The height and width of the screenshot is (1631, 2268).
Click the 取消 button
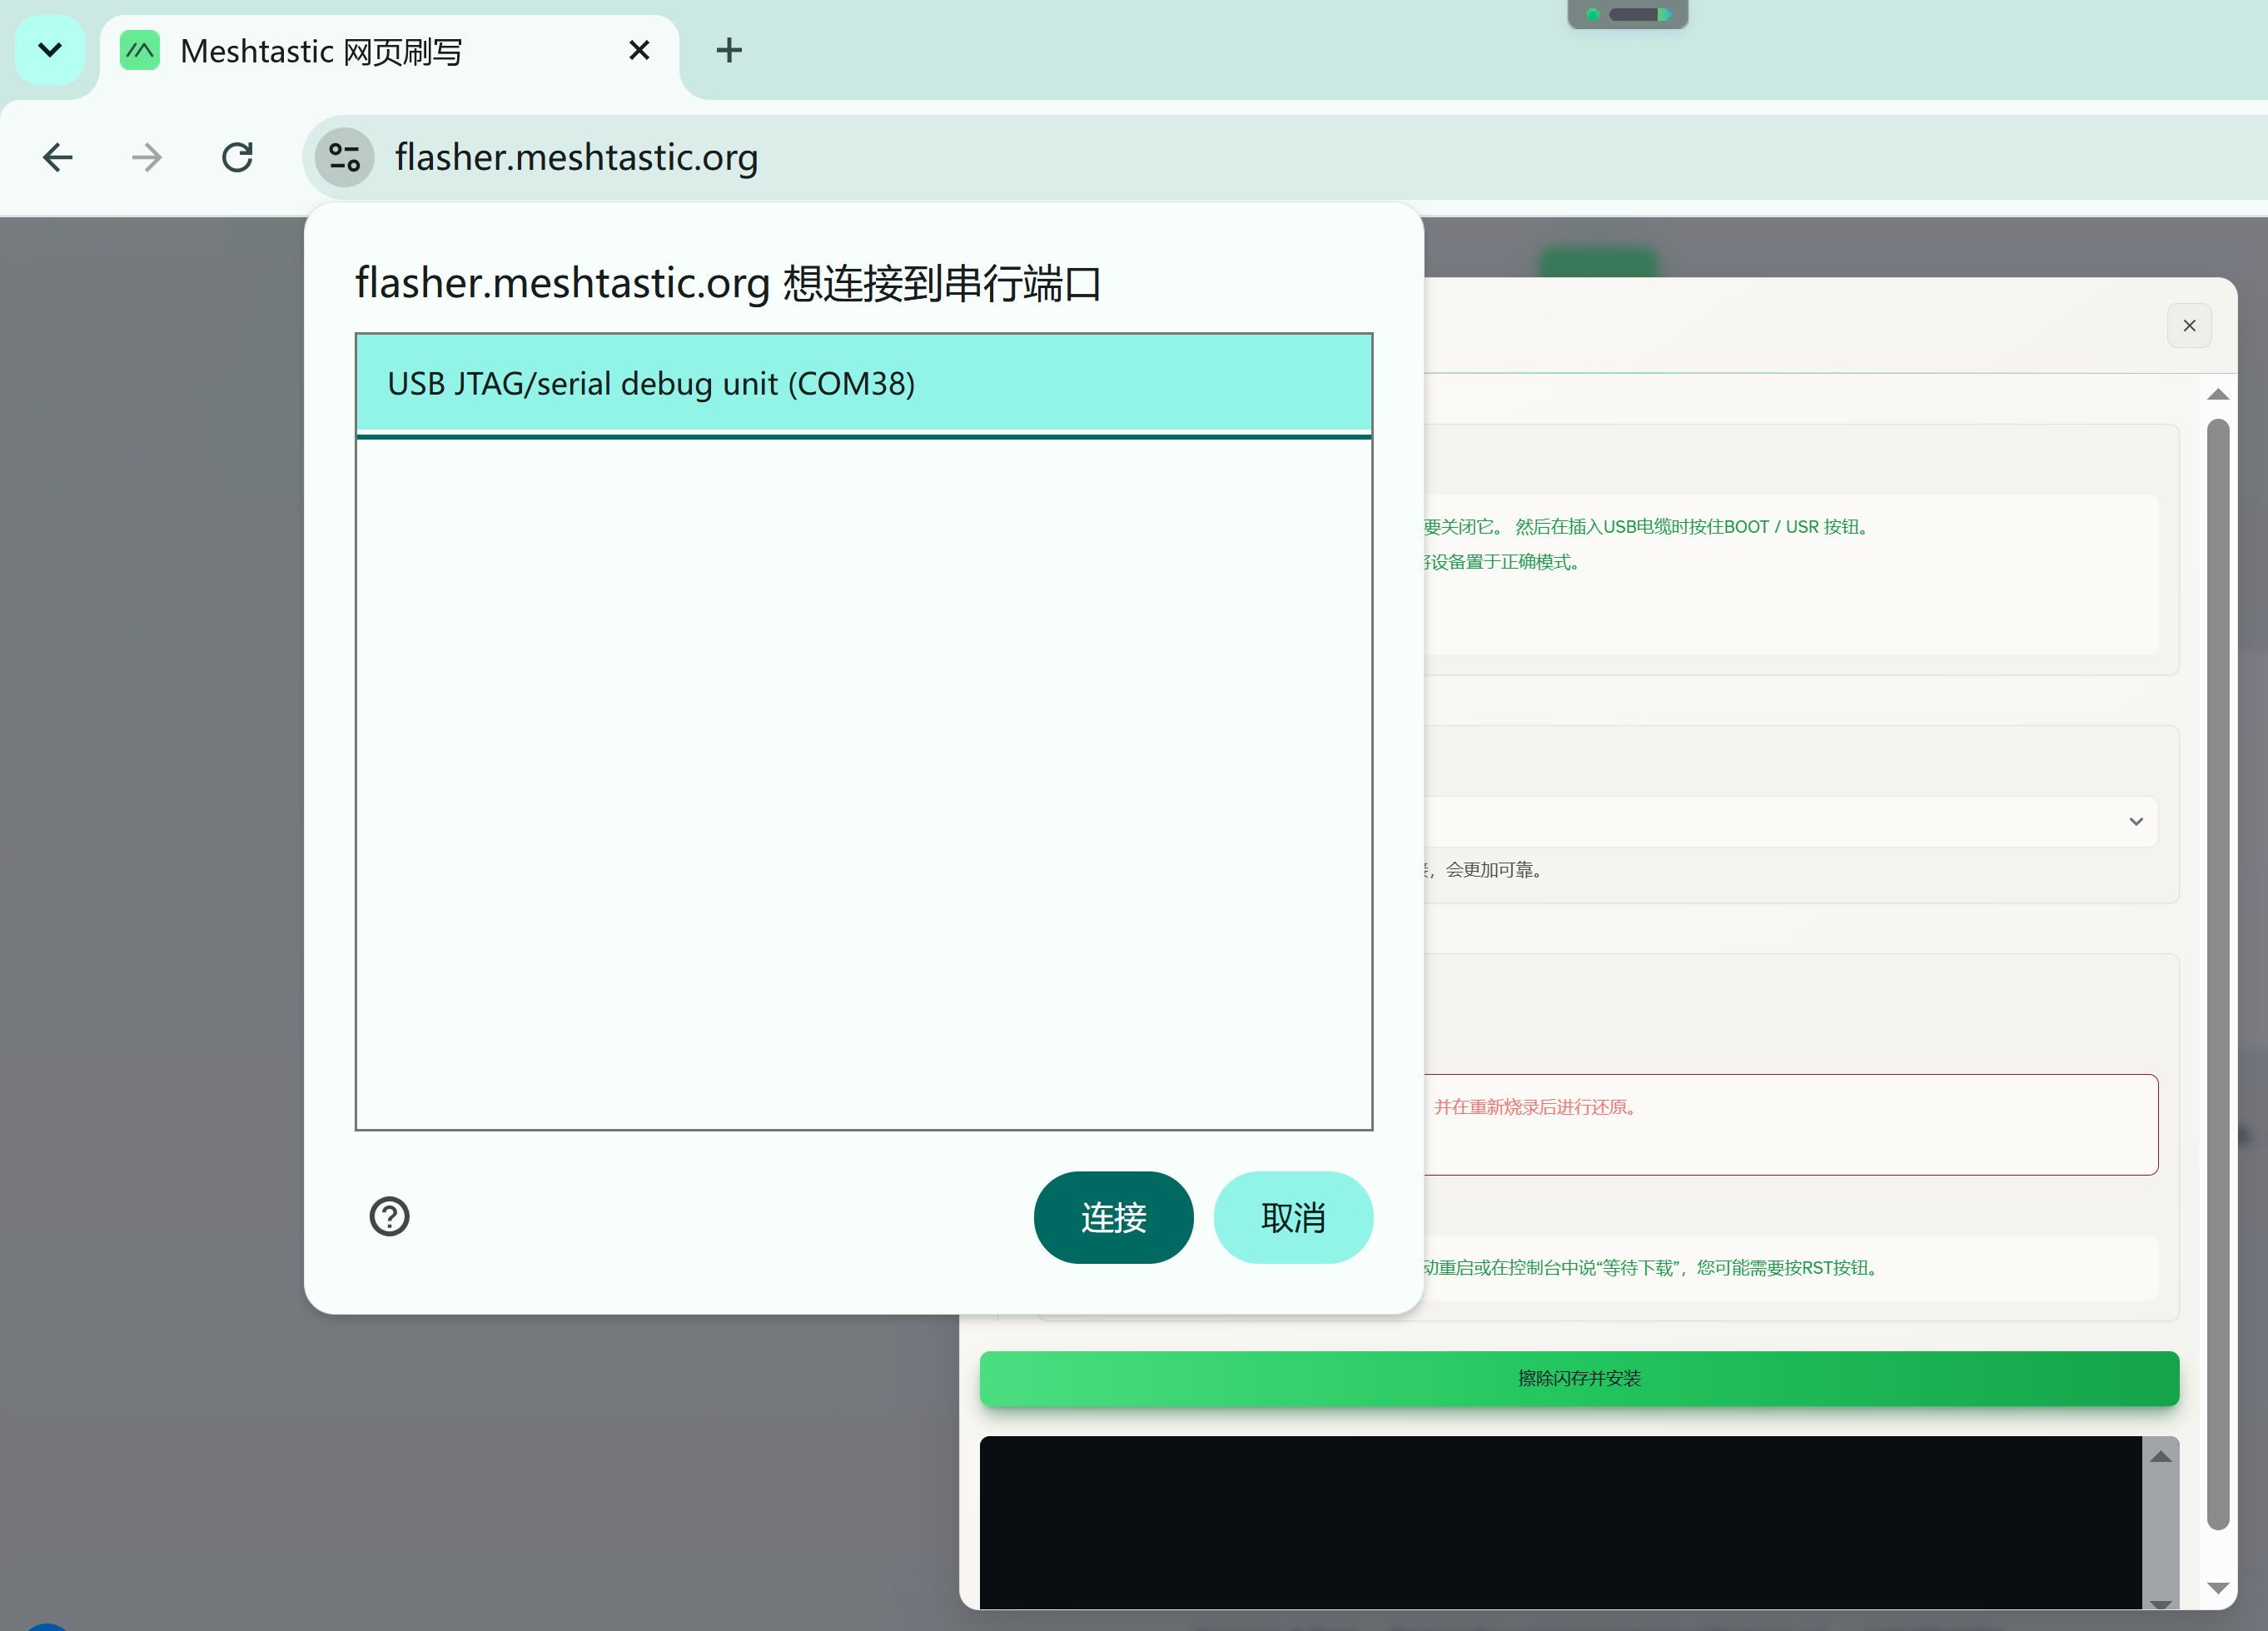[1293, 1217]
